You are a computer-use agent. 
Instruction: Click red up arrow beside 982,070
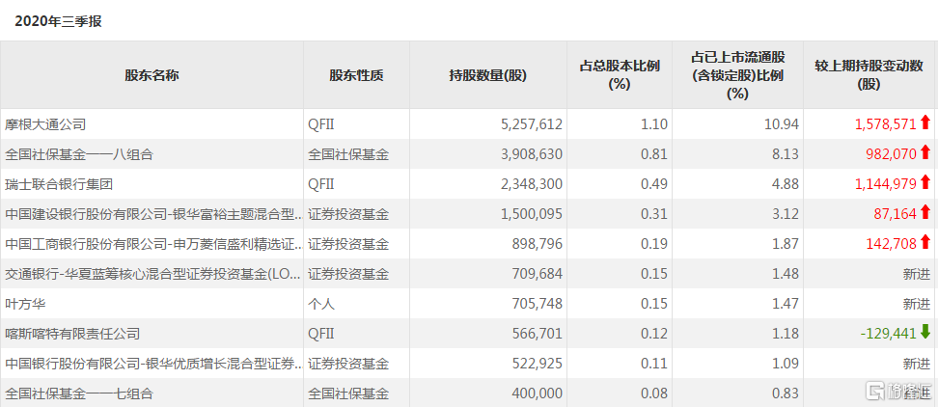[925, 153]
